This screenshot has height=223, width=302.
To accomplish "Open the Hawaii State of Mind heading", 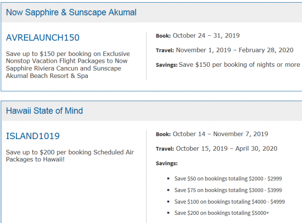I will point(44,111).
